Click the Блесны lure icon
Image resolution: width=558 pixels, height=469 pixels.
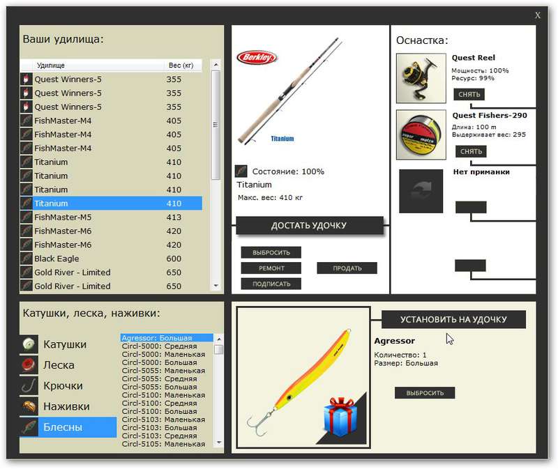[29, 426]
